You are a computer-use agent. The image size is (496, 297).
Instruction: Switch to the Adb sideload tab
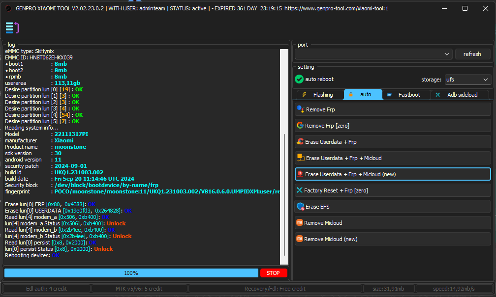(x=460, y=95)
